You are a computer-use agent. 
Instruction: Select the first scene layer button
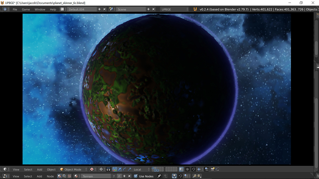(x=153, y=168)
